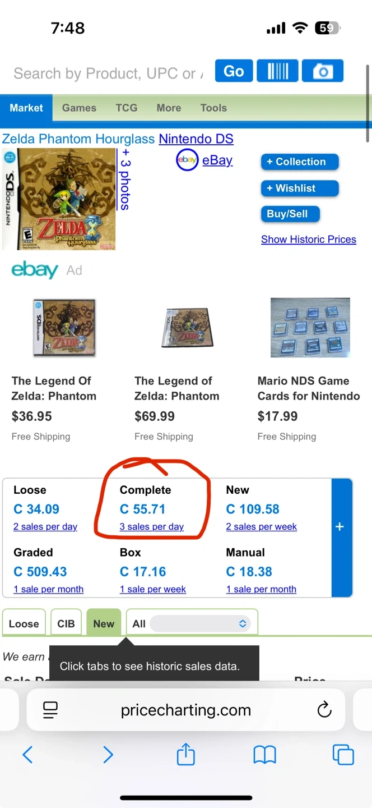This screenshot has height=808, width=372.
Task: Tap the barcode scanner icon
Action: click(278, 72)
